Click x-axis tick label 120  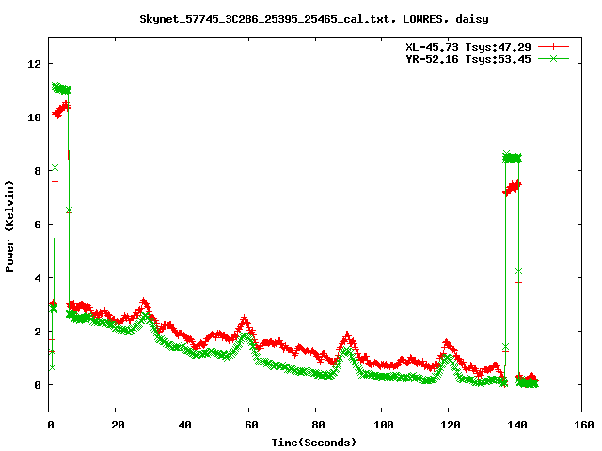[x=451, y=425]
